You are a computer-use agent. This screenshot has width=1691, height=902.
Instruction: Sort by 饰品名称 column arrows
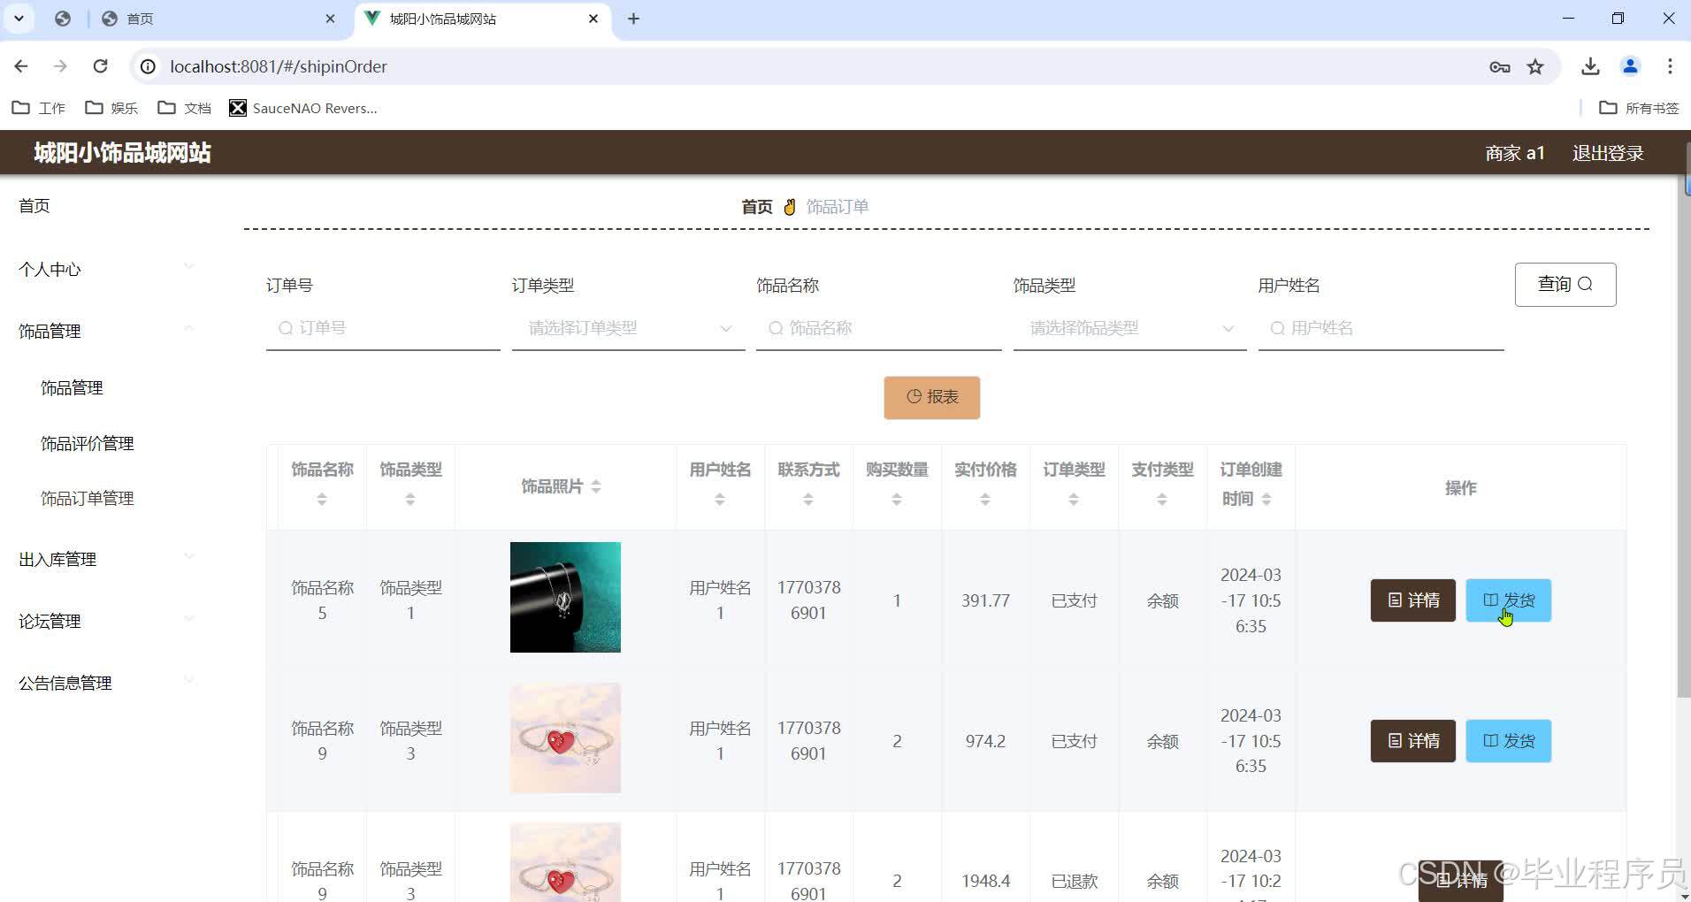pyautogui.click(x=322, y=500)
